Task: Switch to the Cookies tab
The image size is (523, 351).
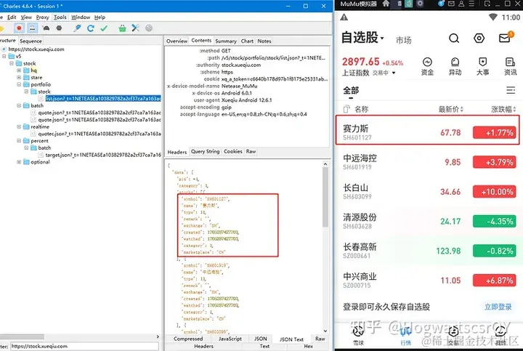Action: coord(233,151)
